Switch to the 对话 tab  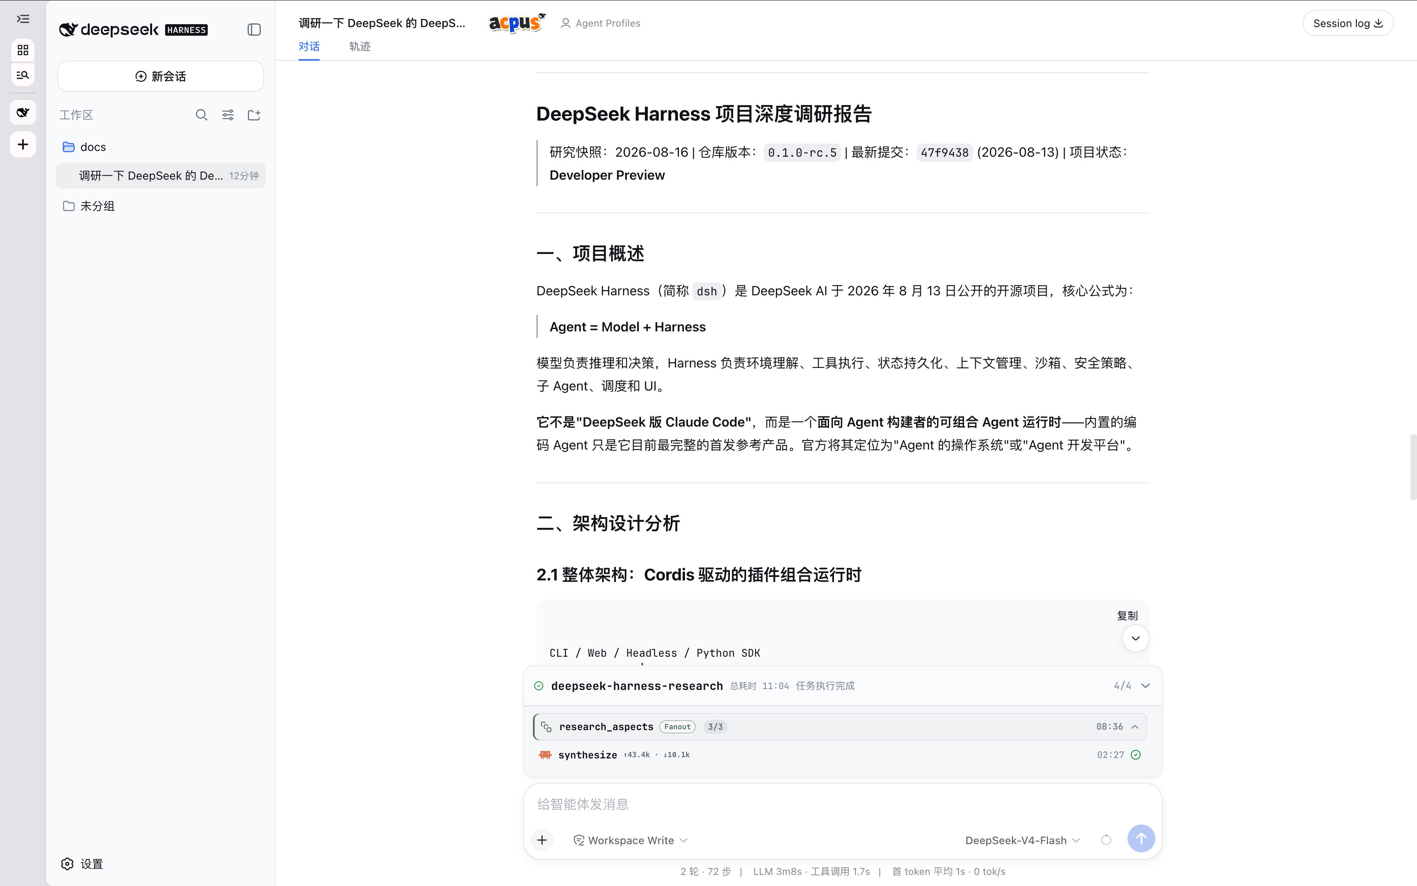pos(309,46)
